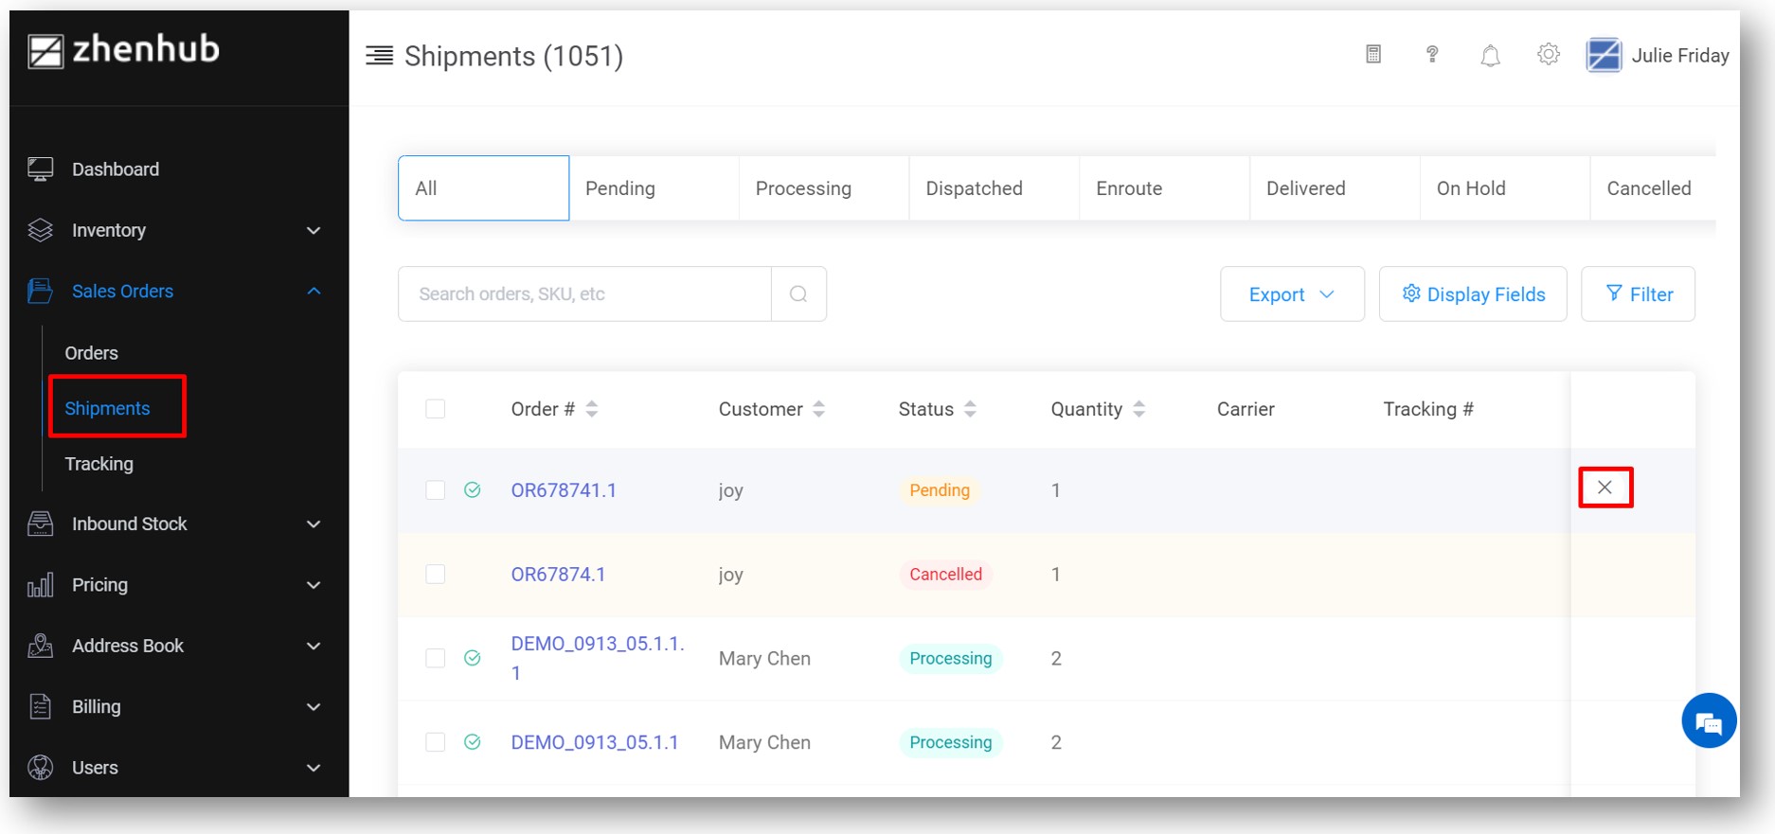Open Tracking in the sidebar

pyautogui.click(x=99, y=464)
